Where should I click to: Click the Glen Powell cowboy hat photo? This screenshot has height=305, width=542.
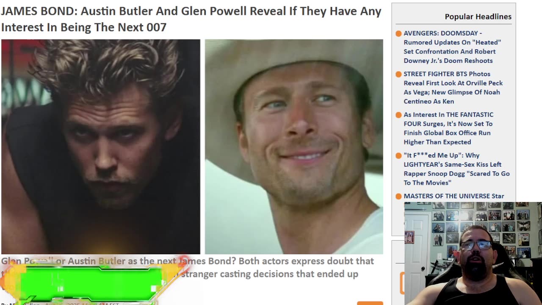(x=294, y=147)
